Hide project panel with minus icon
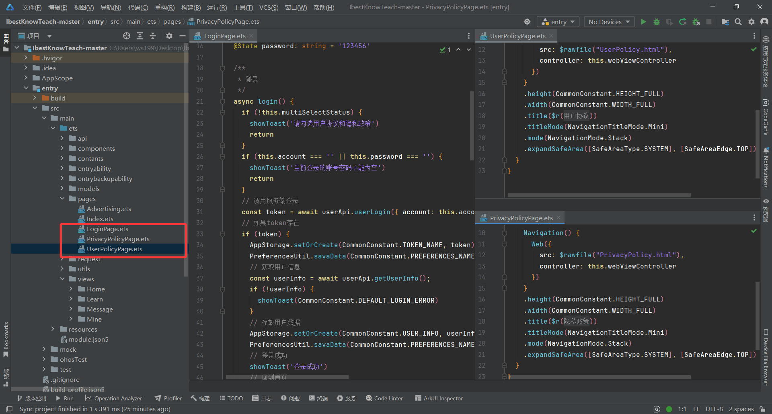The image size is (772, 414). pos(182,36)
